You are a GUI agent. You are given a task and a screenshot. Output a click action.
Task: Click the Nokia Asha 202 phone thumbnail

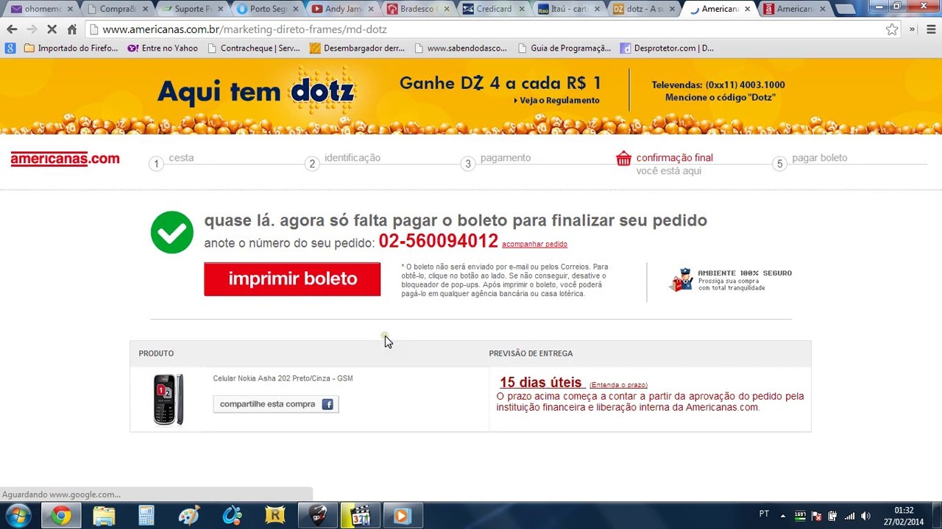point(168,400)
